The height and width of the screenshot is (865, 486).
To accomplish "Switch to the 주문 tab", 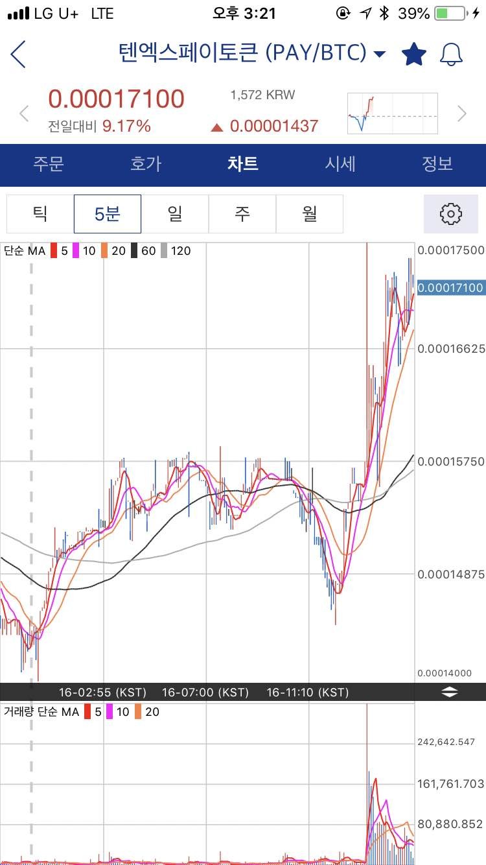I will 49,164.
